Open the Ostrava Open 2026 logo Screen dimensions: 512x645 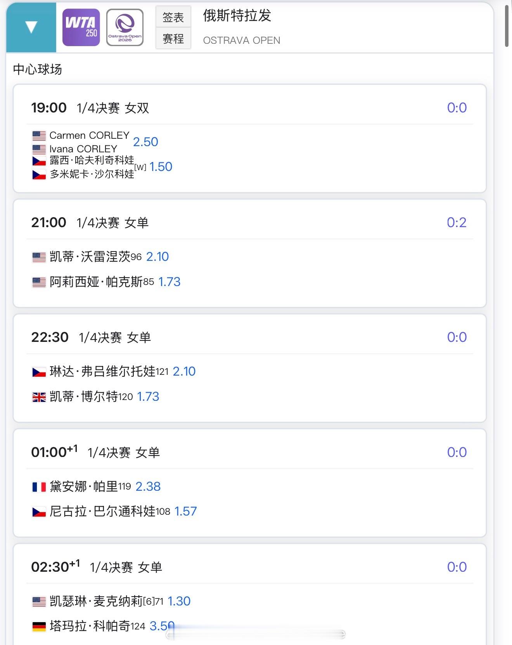[125, 27]
